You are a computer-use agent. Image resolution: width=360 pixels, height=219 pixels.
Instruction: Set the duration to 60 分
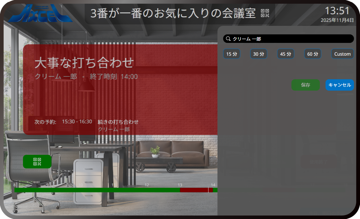click(313, 54)
